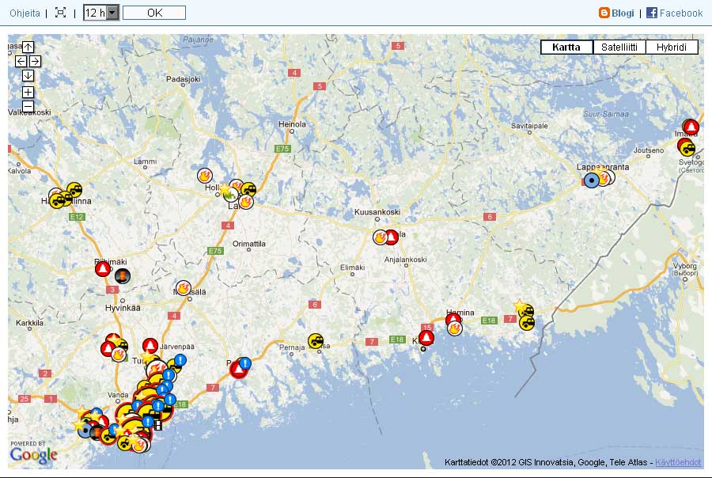Open the Käyttöehdot terms link
712x478 pixels.
click(678, 462)
